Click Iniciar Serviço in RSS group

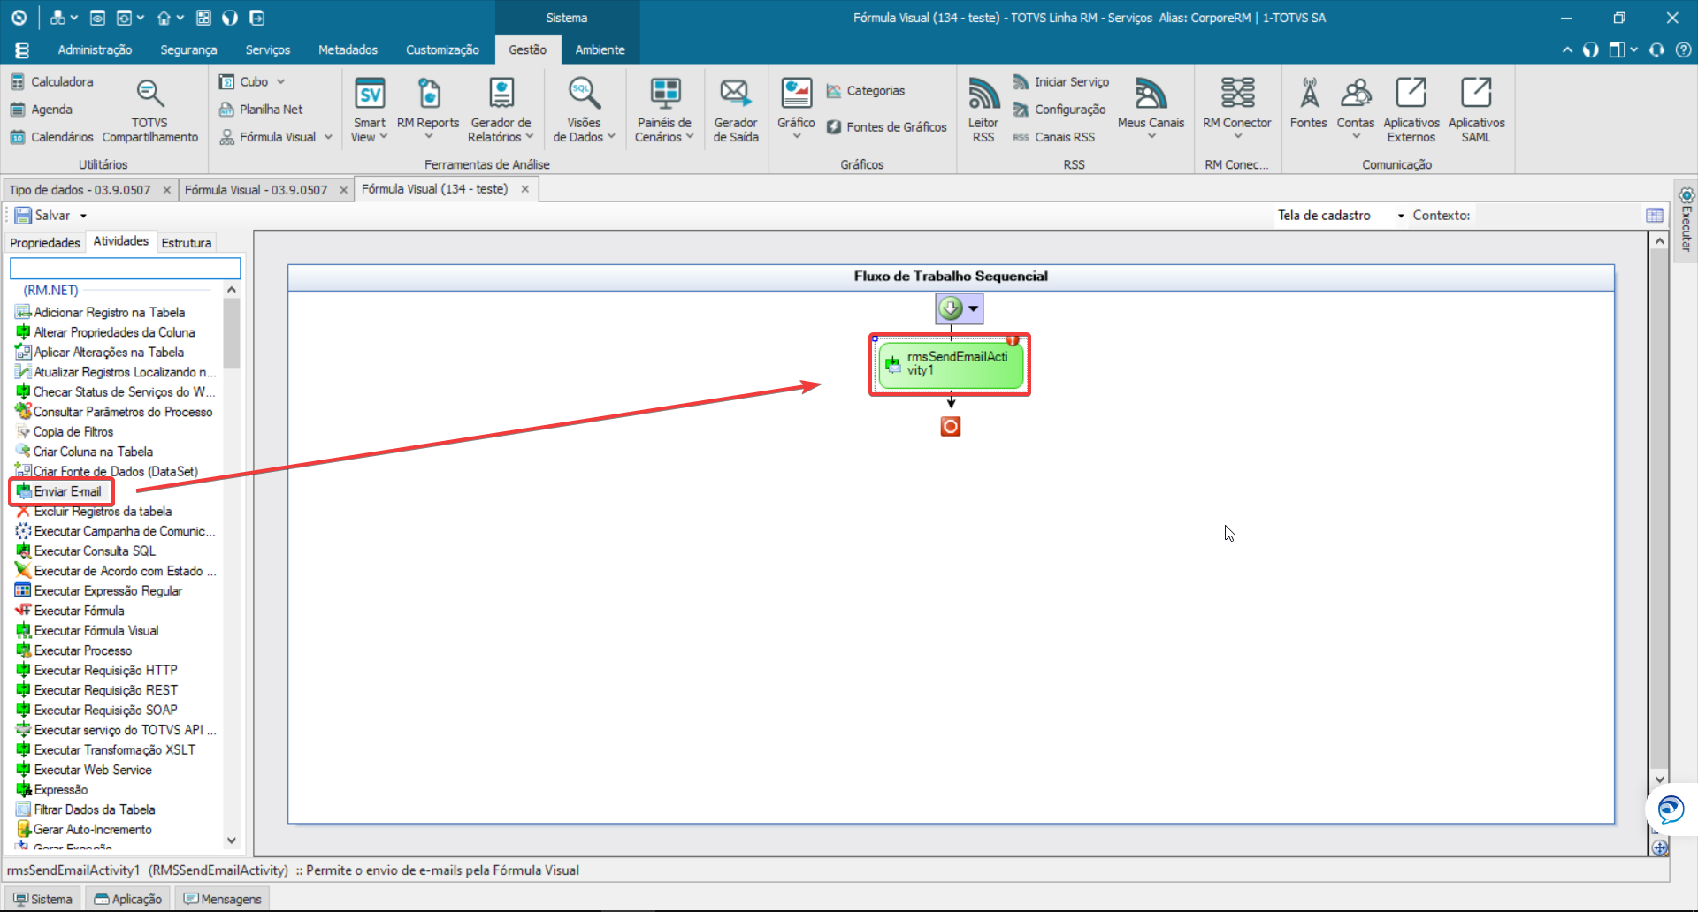click(1061, 81)
